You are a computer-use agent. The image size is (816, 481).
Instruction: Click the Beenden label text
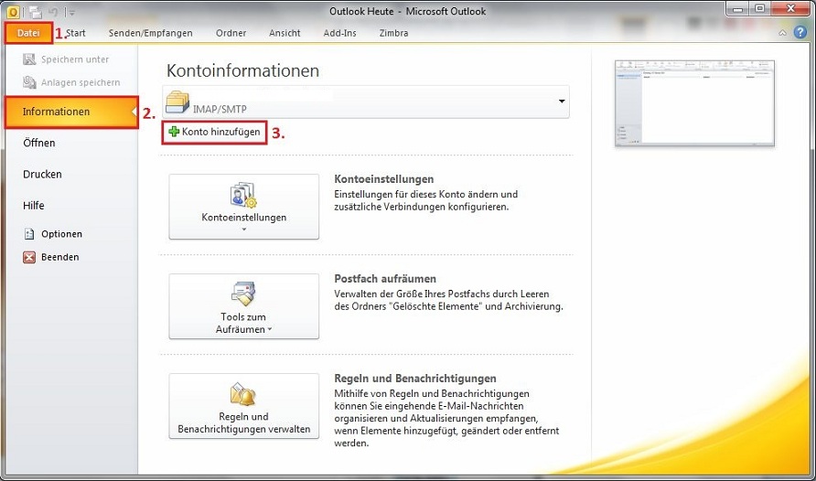(59, 257)
